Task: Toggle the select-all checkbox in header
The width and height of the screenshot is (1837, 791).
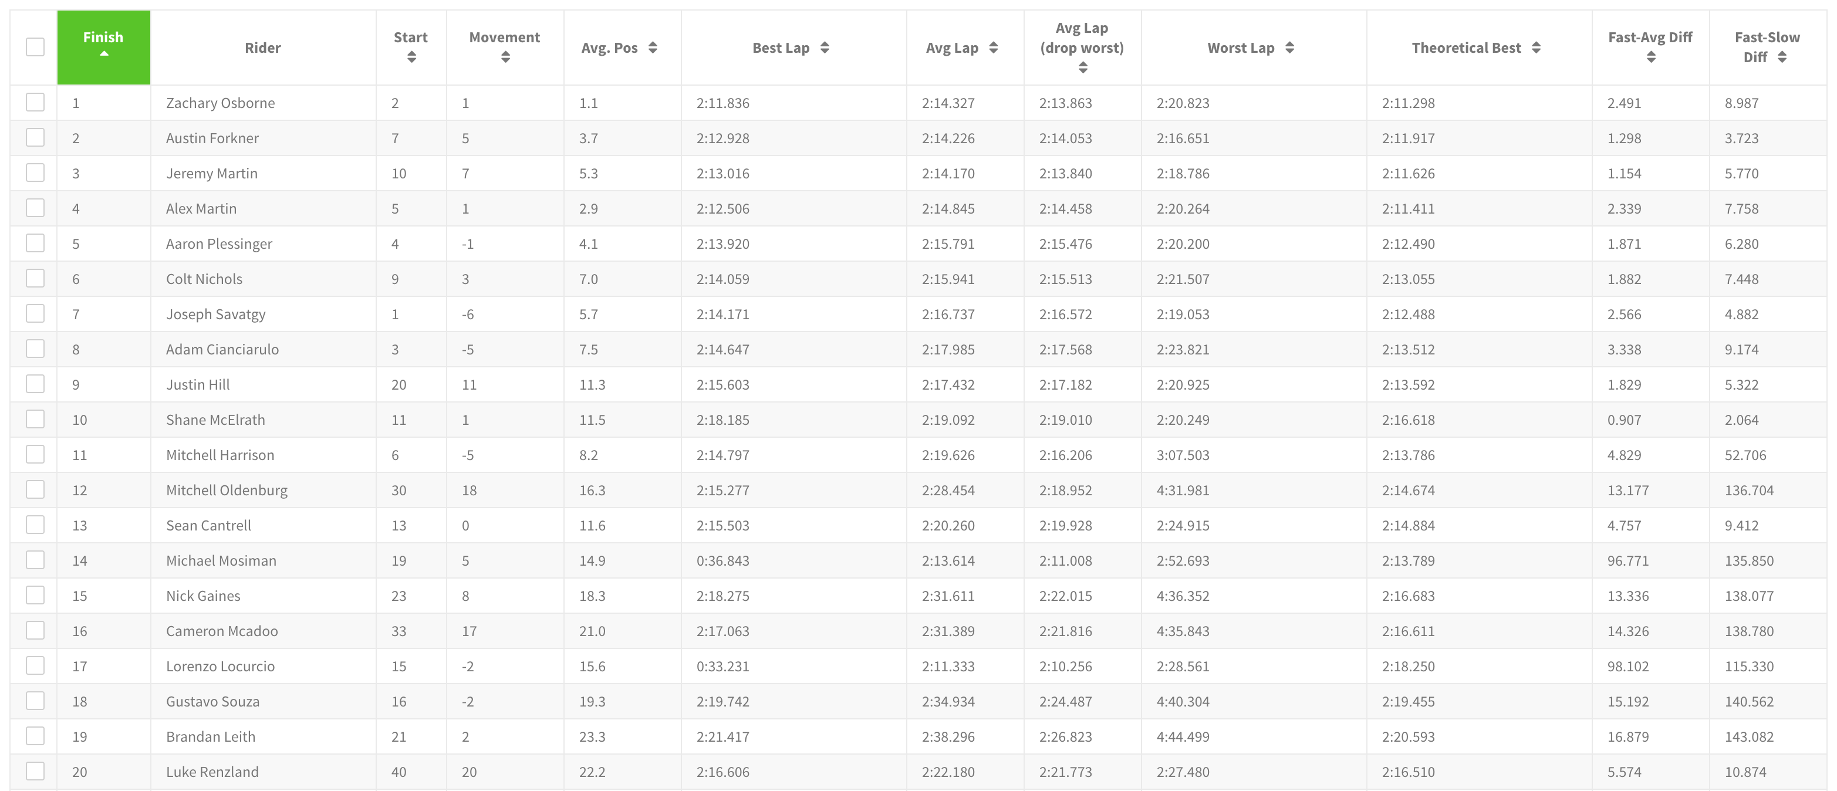Action: pyautogui.click(x=35, y=47)
